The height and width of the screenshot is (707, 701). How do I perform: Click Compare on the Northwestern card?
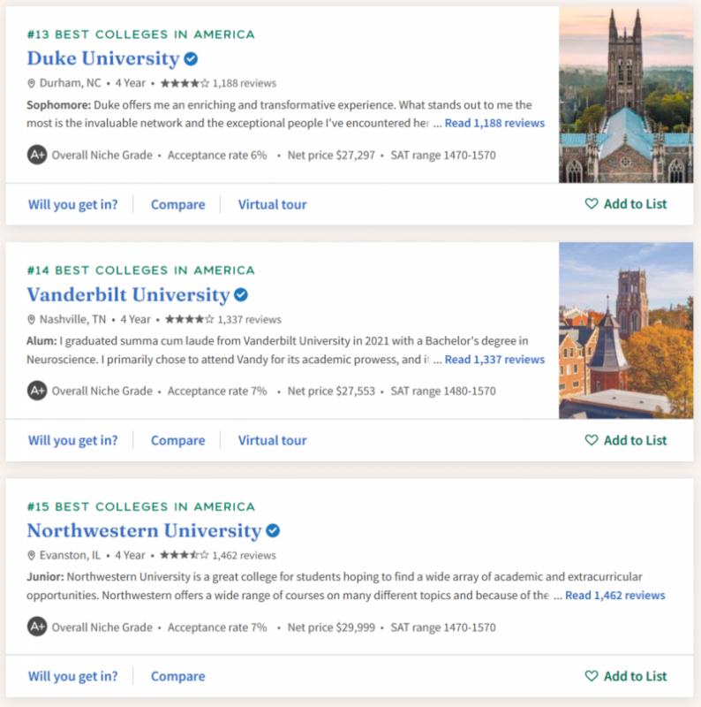(x=178, y=676)
